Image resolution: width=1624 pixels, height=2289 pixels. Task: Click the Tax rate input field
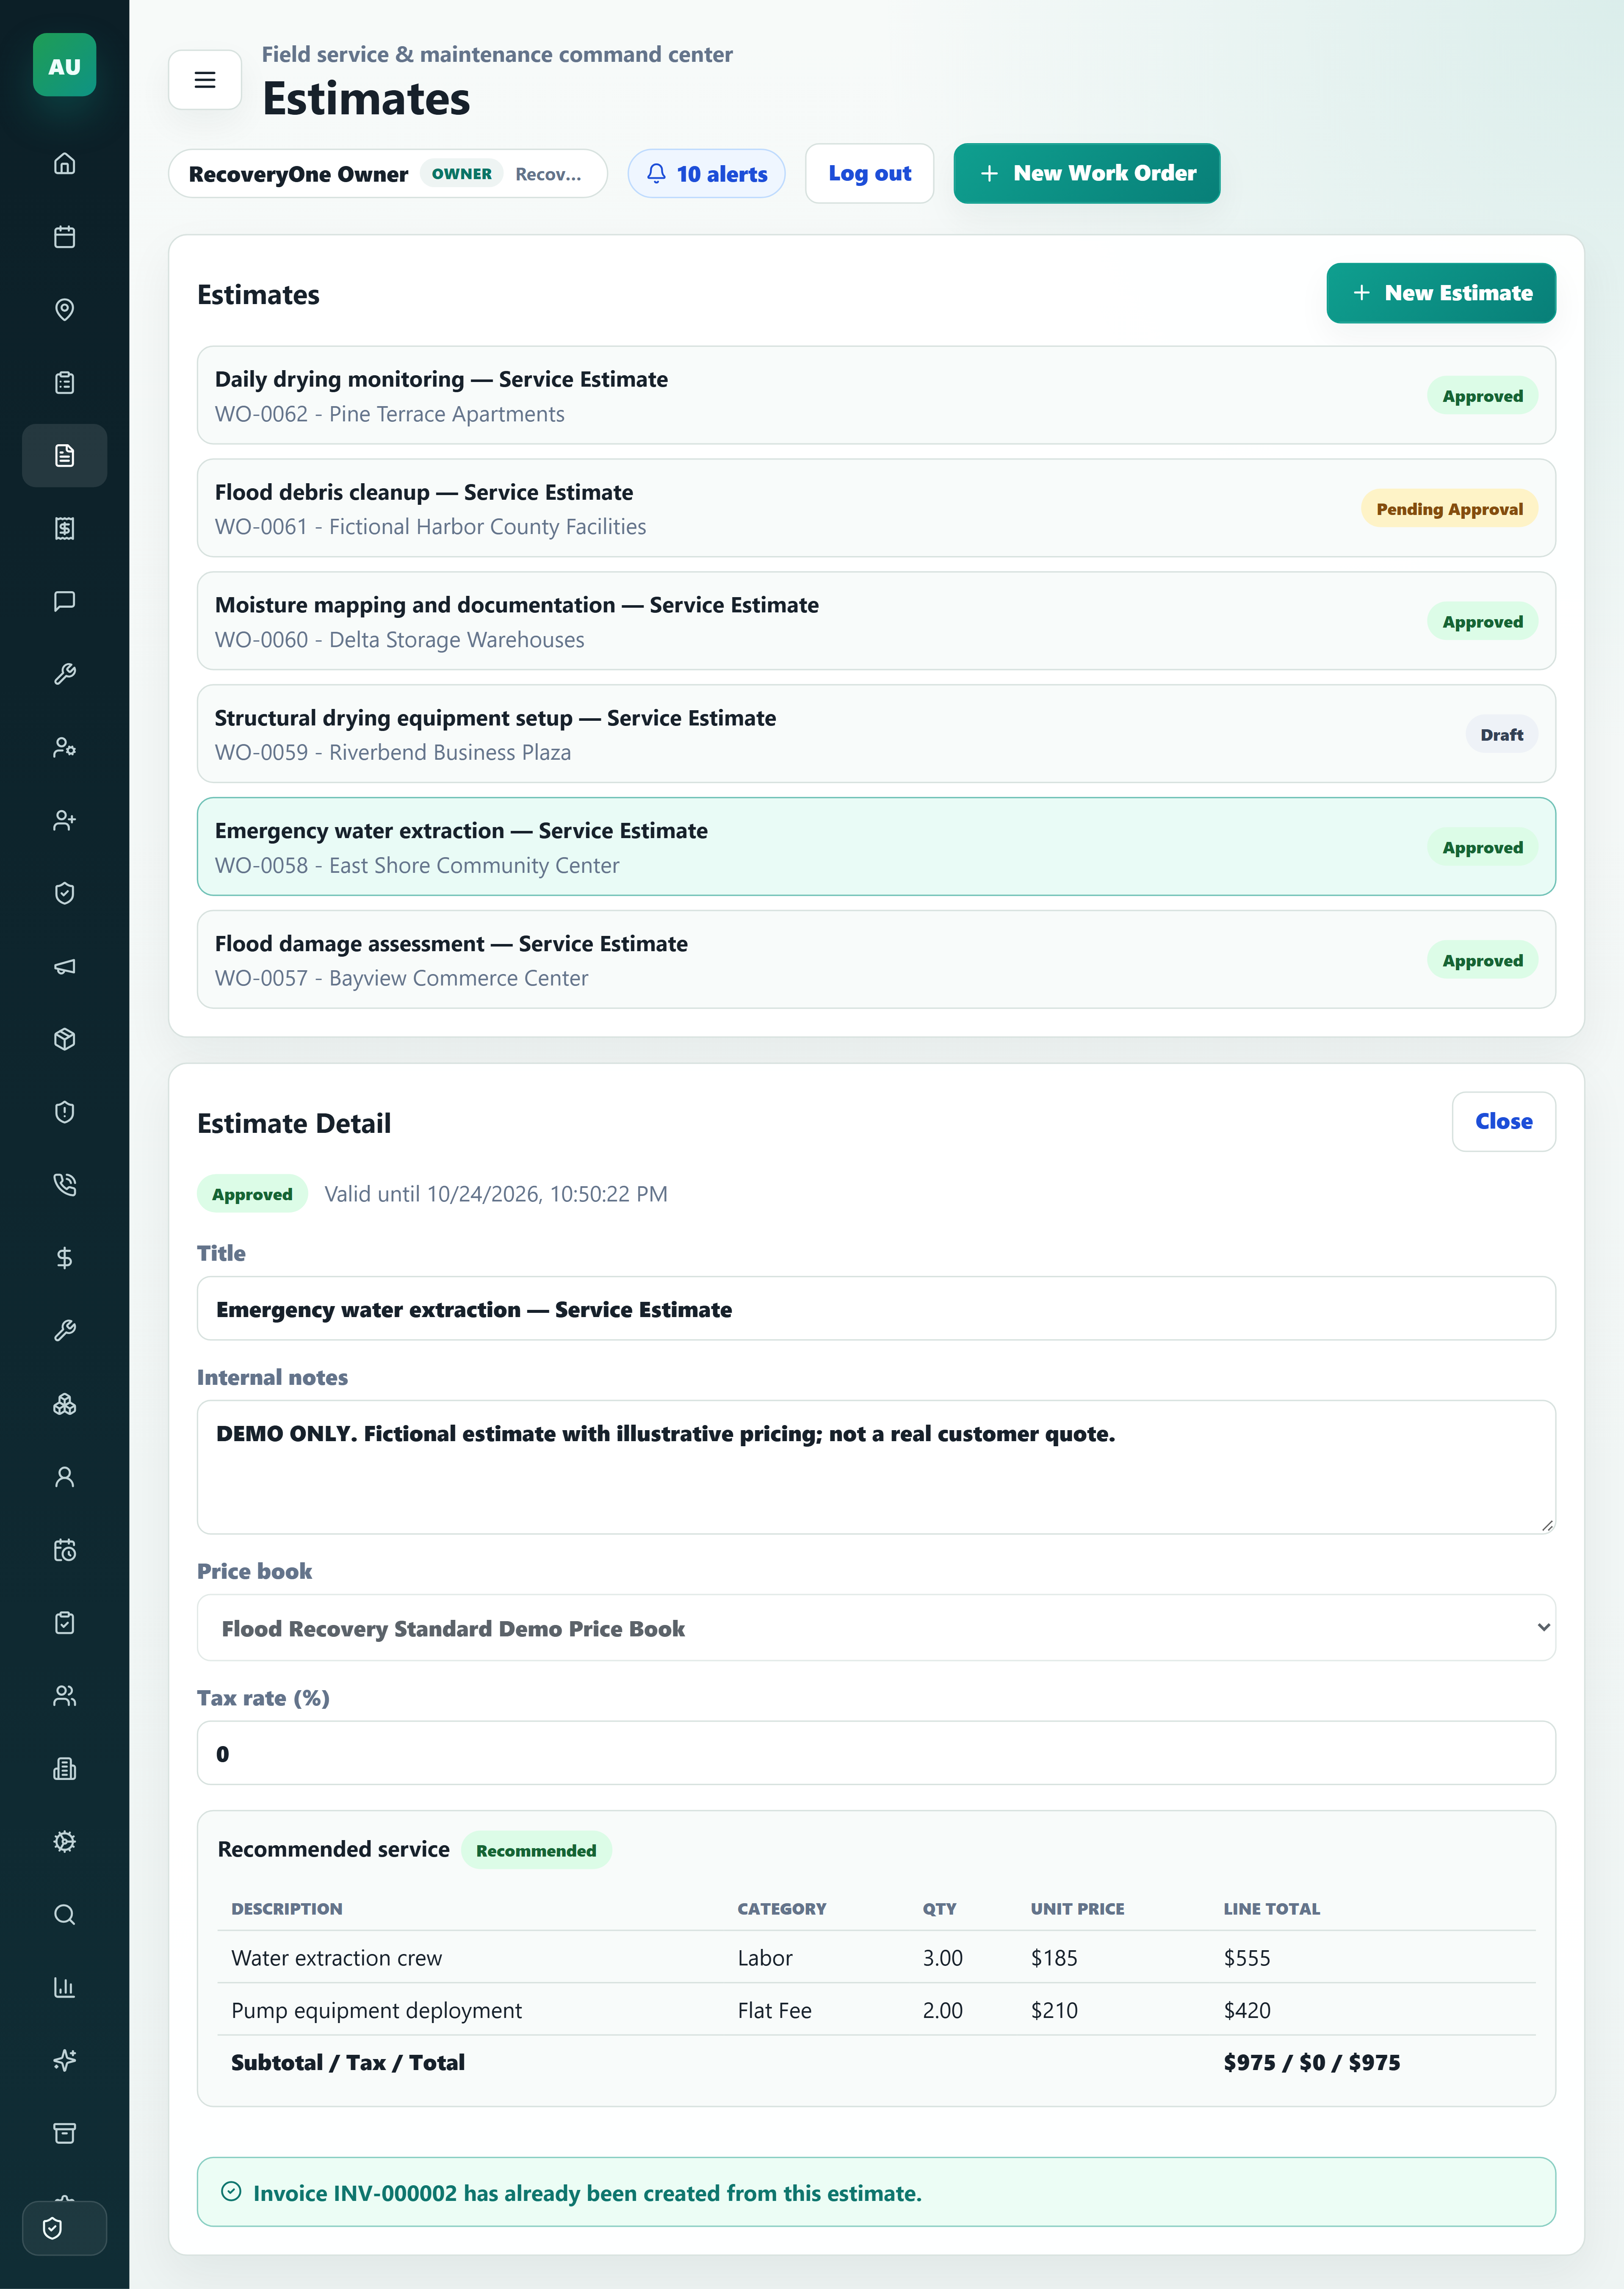click(x=876, y=1753)
